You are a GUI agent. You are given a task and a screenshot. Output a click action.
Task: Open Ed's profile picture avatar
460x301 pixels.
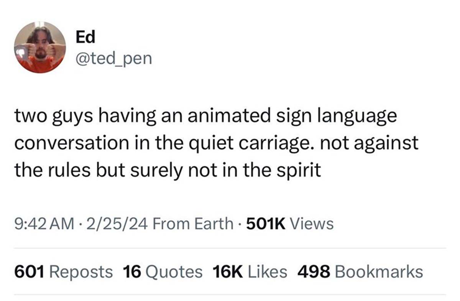pos(40,47)
